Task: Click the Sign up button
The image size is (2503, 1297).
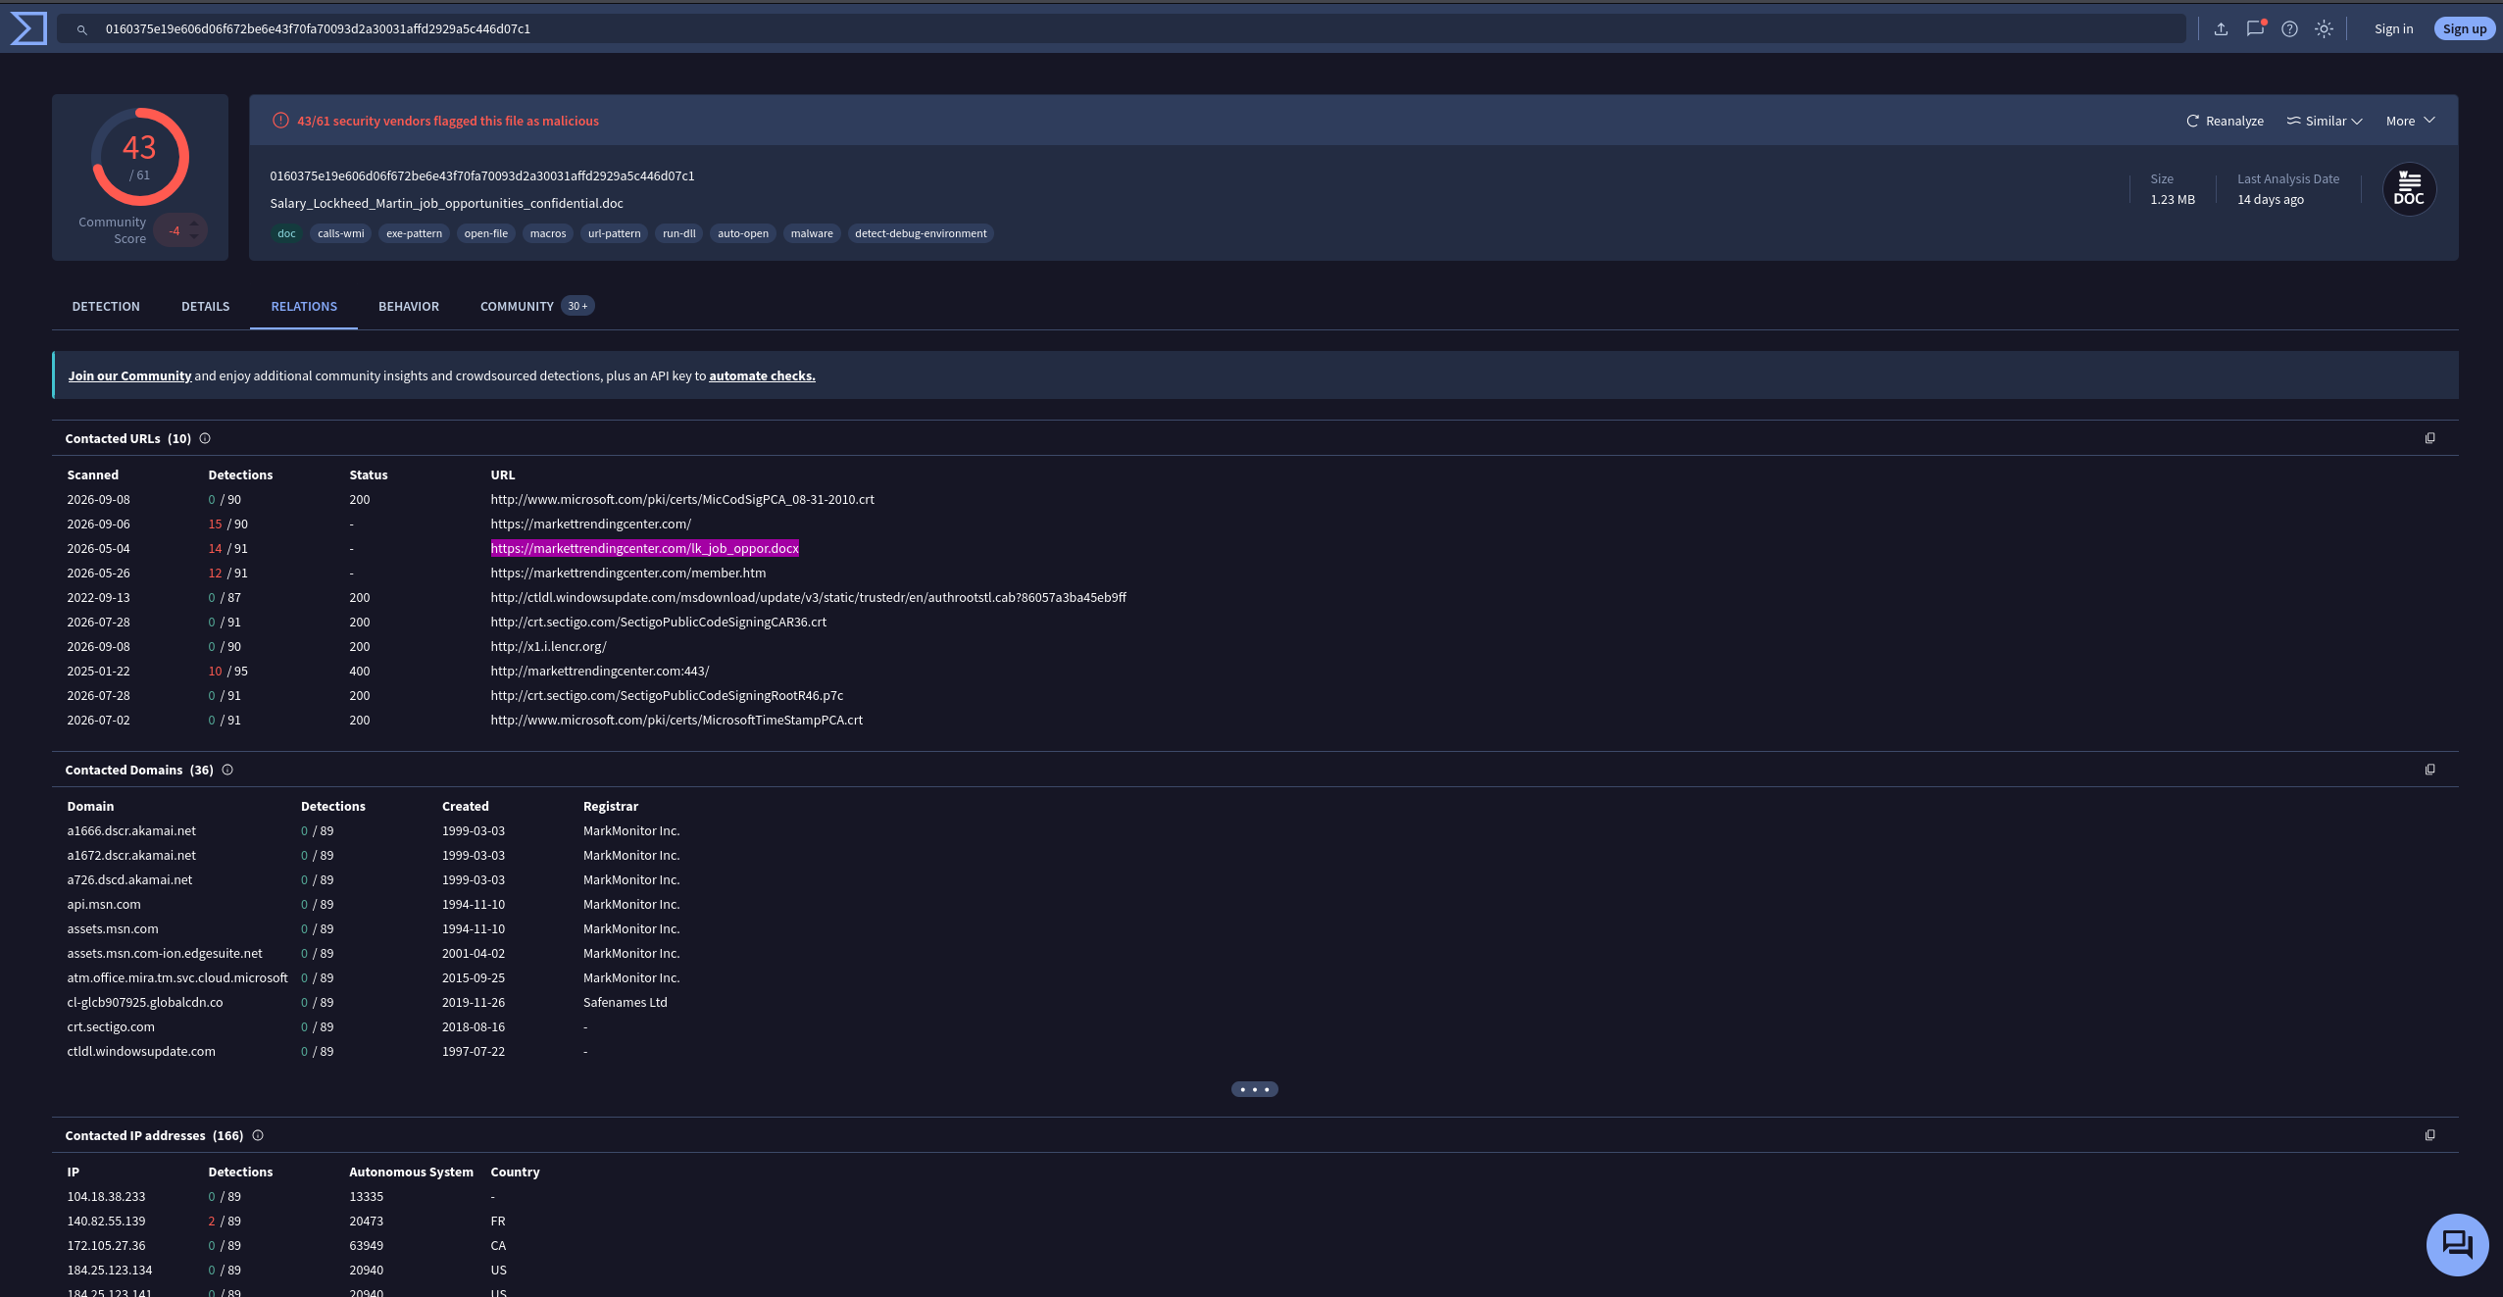Action: click(2464, 28)
